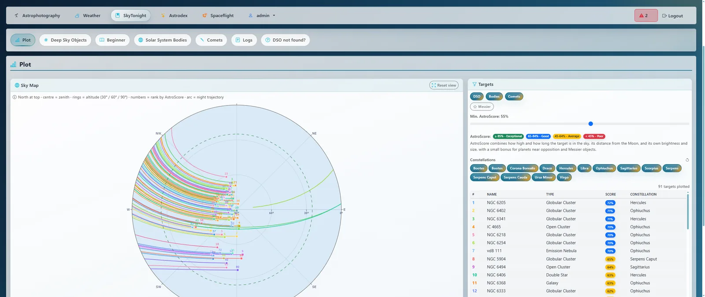Sort by the CONSTELLATION column header

tap(643, 194)
